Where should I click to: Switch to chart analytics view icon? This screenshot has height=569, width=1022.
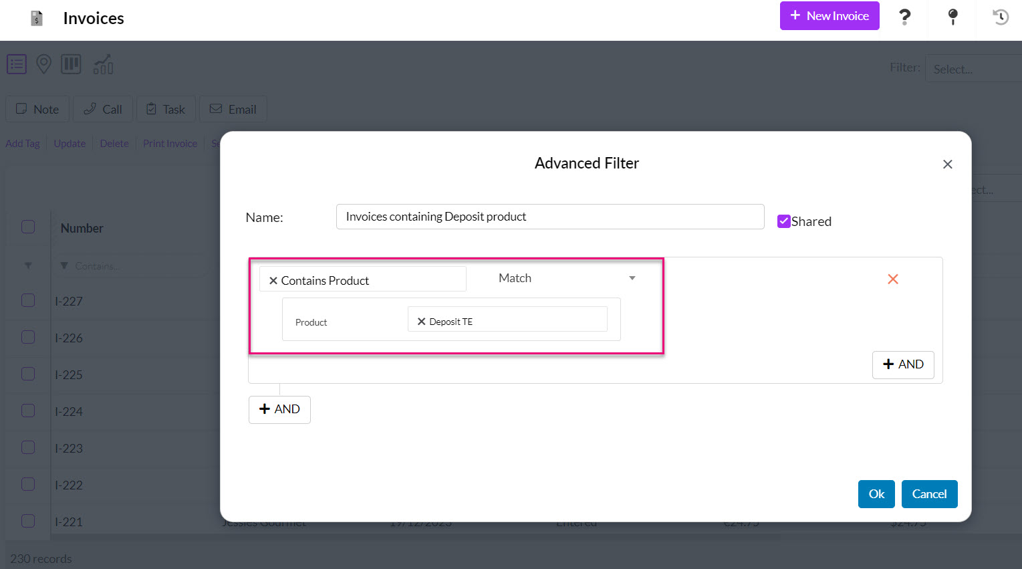click(103, 64)
